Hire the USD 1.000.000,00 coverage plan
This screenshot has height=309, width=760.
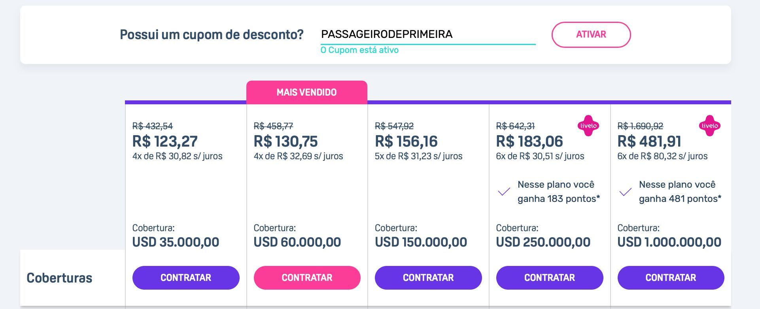tap(671, 278)
